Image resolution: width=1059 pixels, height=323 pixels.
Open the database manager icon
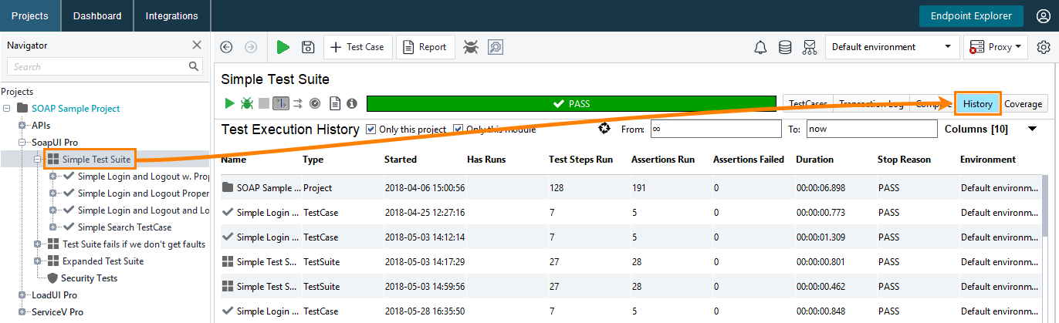coord(785,47)
